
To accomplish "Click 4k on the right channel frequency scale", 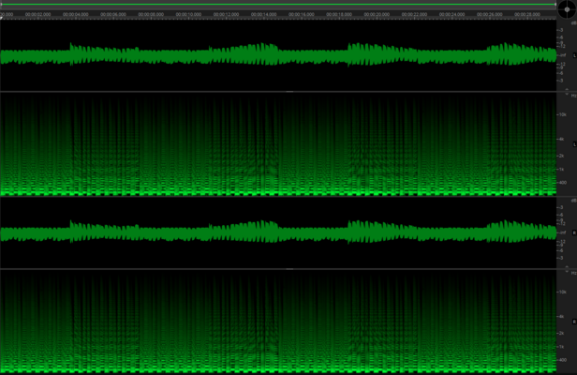I will click(562, 317).
